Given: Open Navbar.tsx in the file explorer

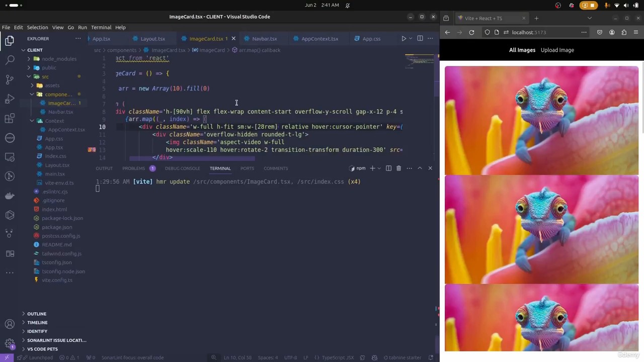Looking at the screenshot, I should (x=60, y=112).
